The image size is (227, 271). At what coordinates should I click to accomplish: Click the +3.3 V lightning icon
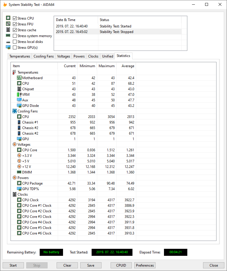click(x=19, y=155)
